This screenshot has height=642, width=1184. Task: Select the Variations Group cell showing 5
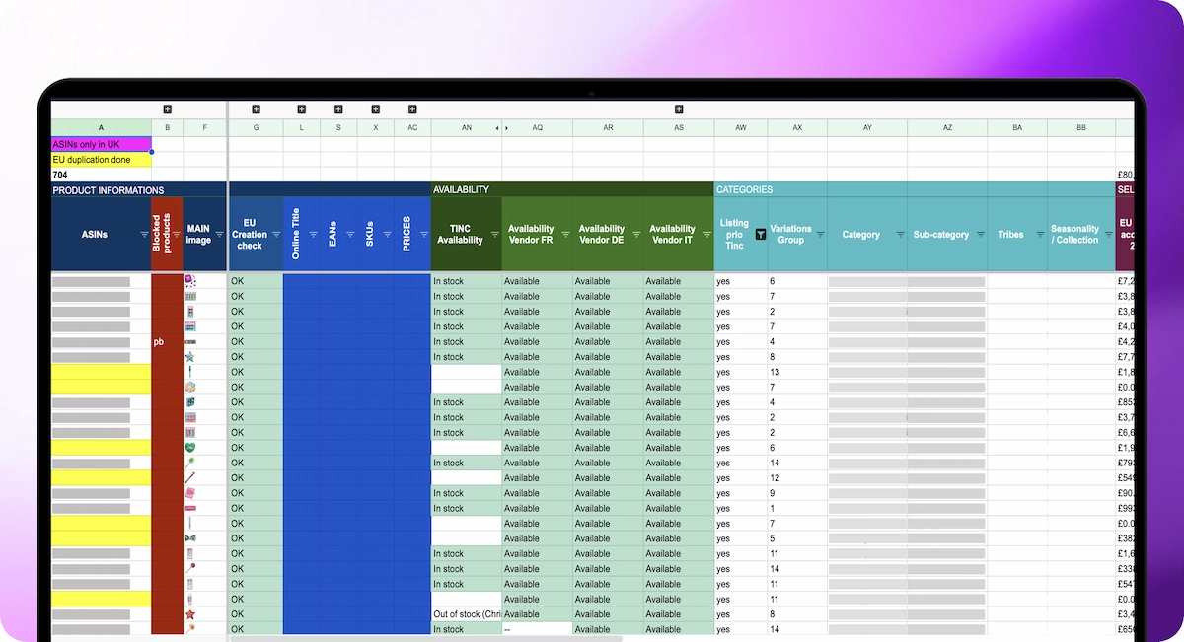click(797, 538)
